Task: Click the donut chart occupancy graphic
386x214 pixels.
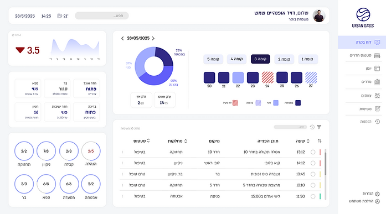Action: pyautogui.click(x=154, y=66)
